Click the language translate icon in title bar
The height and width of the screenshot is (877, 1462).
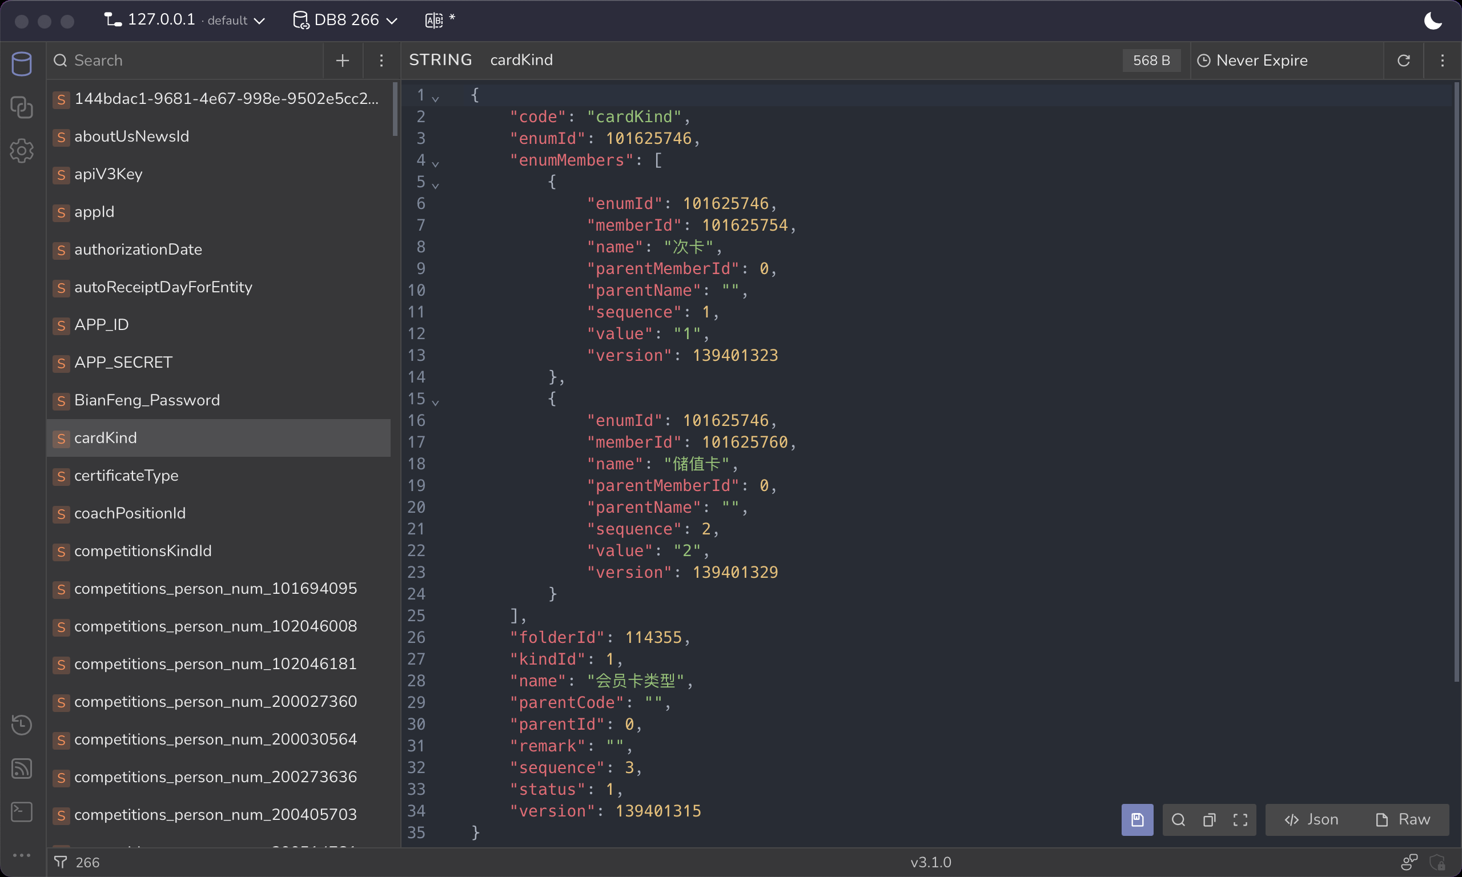[x=434, y=20]
